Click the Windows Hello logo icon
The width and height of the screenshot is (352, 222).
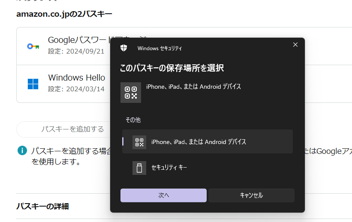point(33,84)
